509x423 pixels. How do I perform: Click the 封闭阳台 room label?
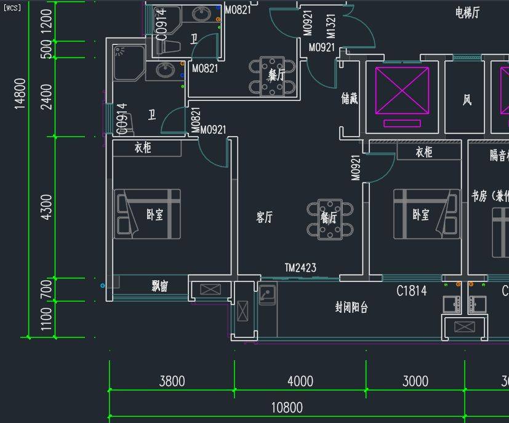click(351, 308)
